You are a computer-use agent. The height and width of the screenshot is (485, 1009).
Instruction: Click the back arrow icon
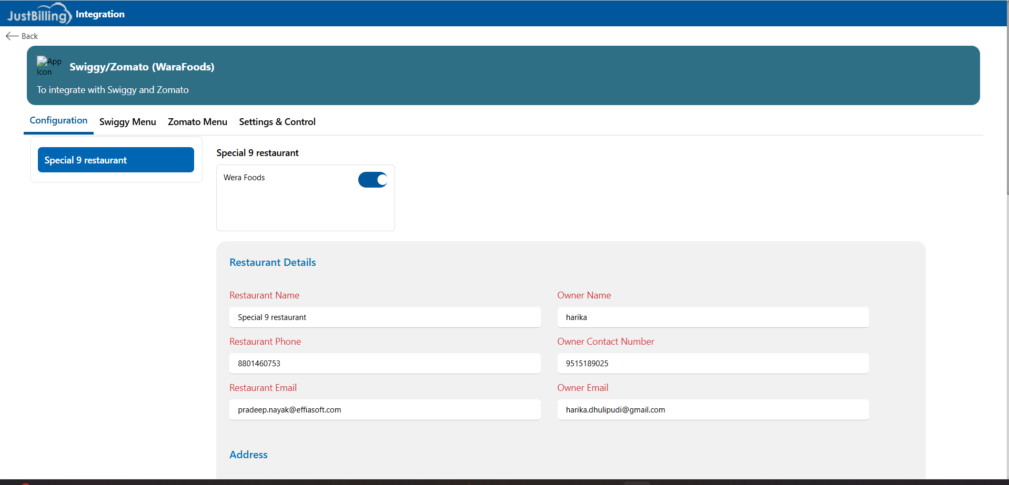(x=12, y=36)
